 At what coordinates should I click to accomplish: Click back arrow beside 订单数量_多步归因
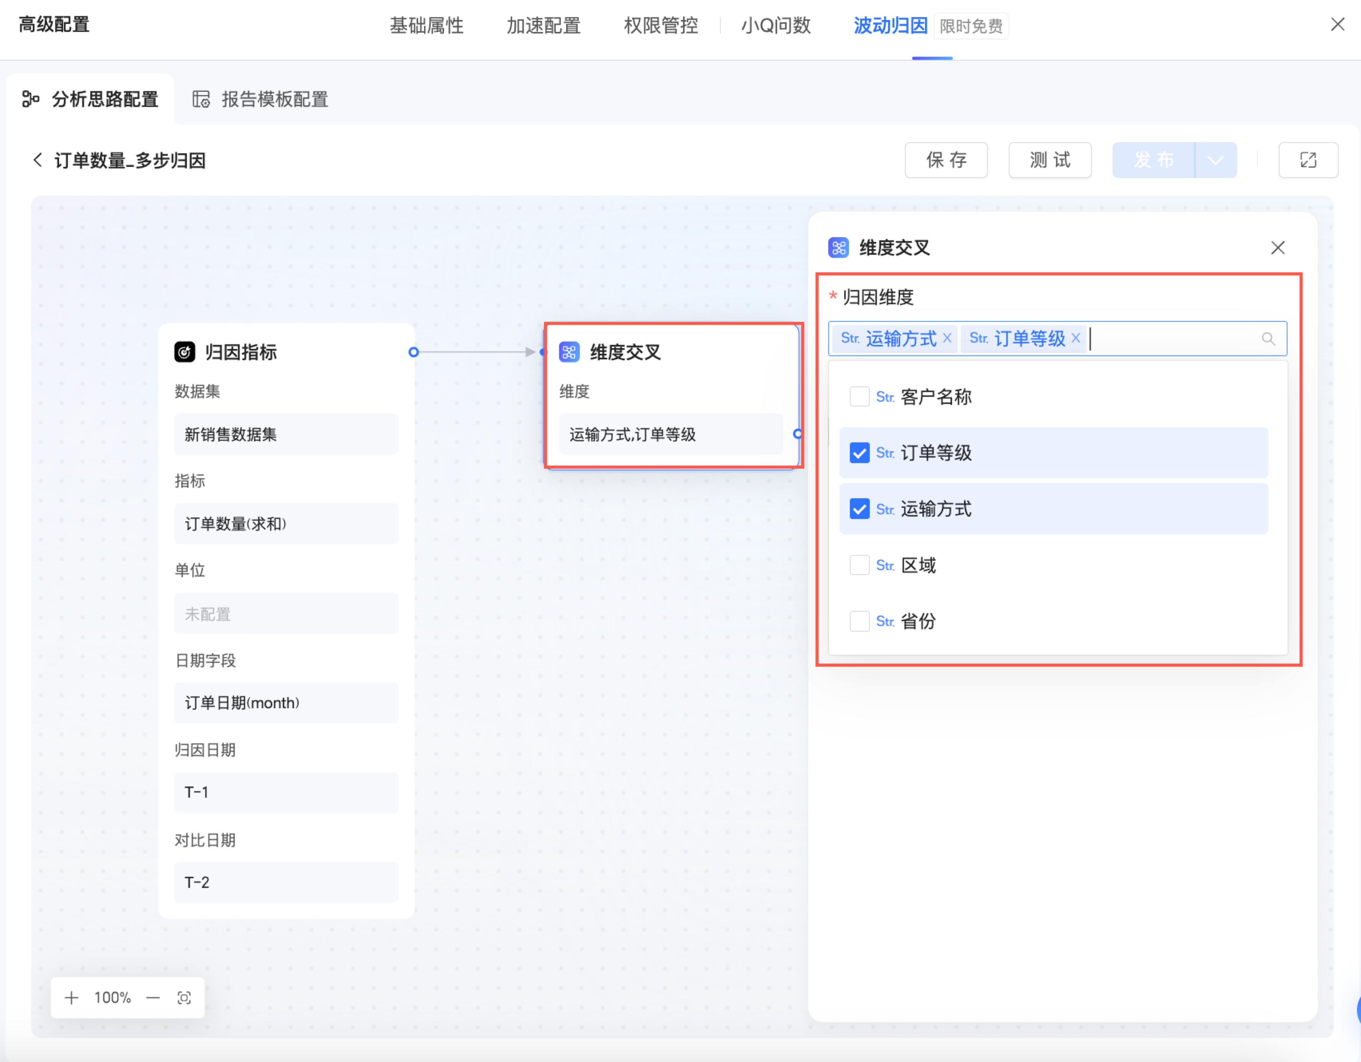38,160
